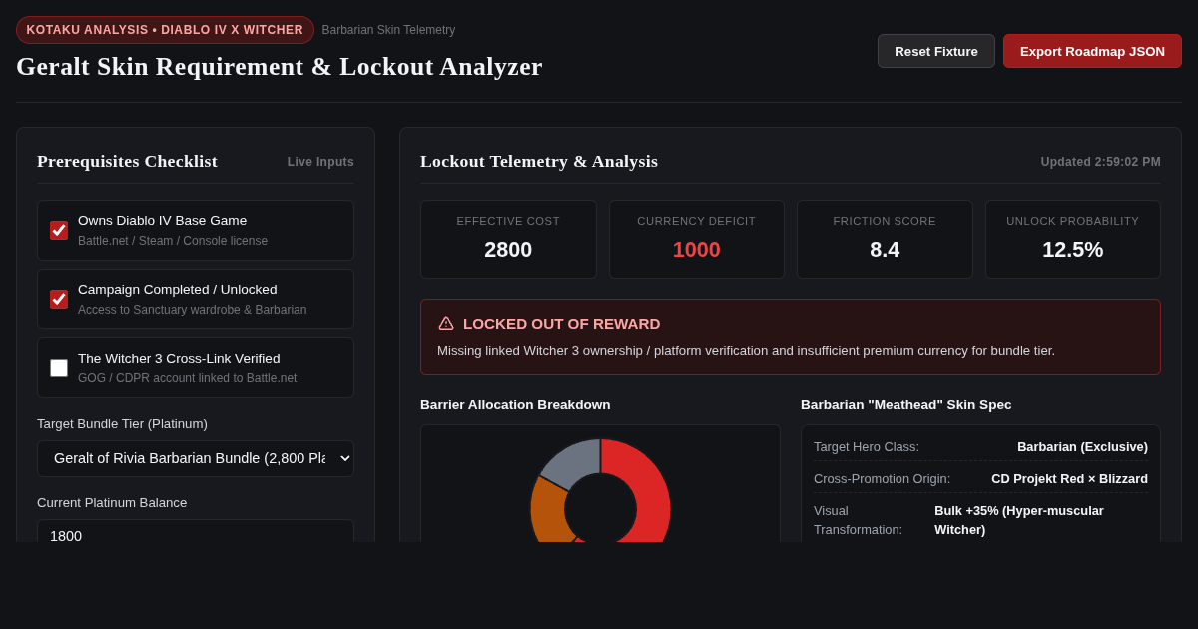1198x629 pixels.
Task: Click the Barbarian "Meathead" Skin Spec heading
Action: pos(905,404)
